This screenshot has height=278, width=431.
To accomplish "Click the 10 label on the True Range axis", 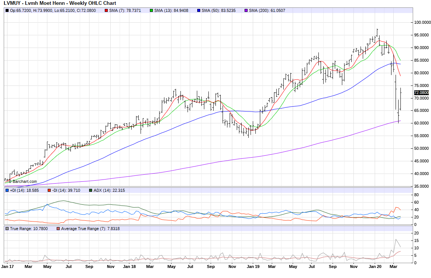I will (x=416, y=248).
